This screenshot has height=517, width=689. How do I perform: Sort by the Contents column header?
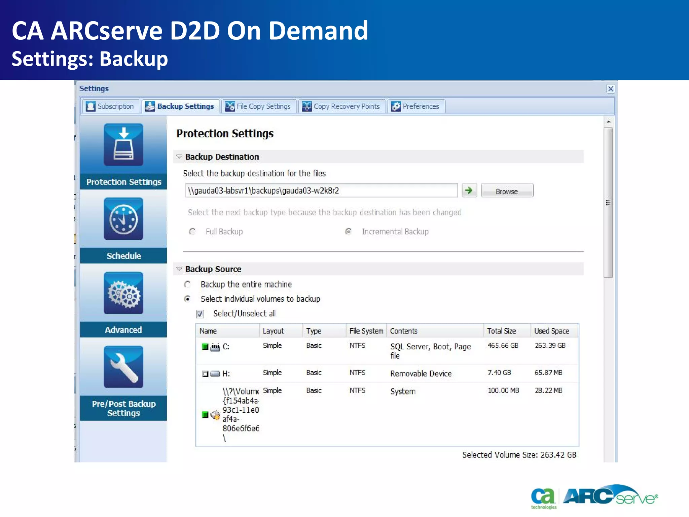(x=435, y=331)
